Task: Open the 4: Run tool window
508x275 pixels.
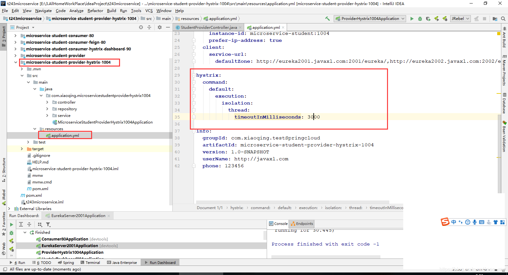Action: click(x=17, y=263)
